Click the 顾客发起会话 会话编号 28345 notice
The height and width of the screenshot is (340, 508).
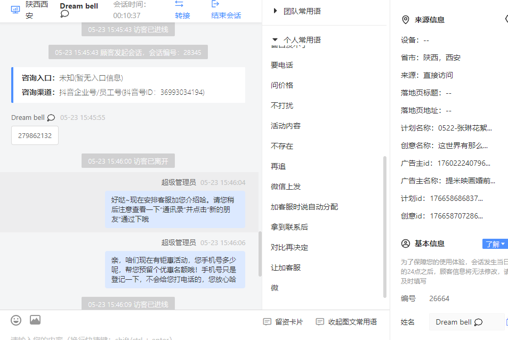(x=128, y=52)
